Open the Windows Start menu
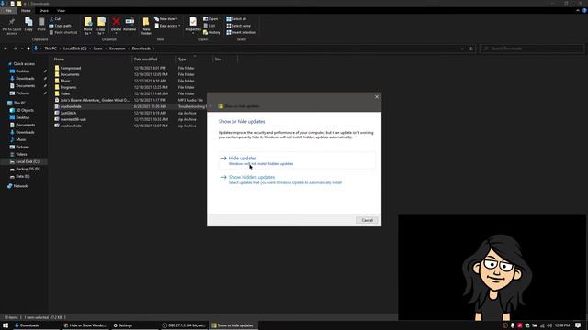 (x=6, y=325)
